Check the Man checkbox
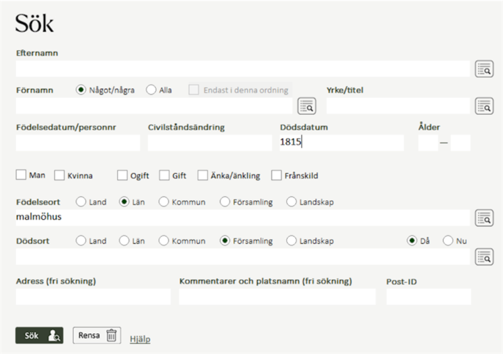 [21, 176]
